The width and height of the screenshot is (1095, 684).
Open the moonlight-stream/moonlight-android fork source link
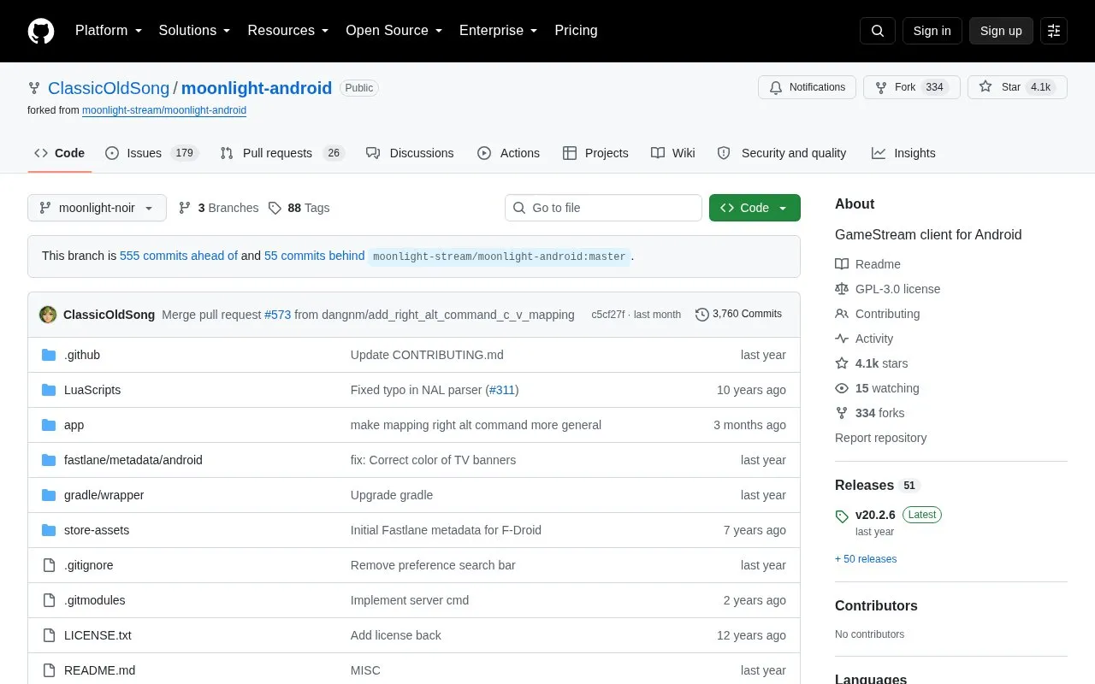tap(164, 110)
